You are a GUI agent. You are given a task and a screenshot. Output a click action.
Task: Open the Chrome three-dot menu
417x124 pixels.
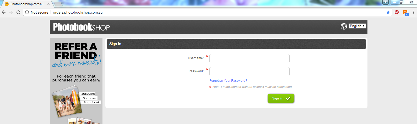(x=414, y=12)
